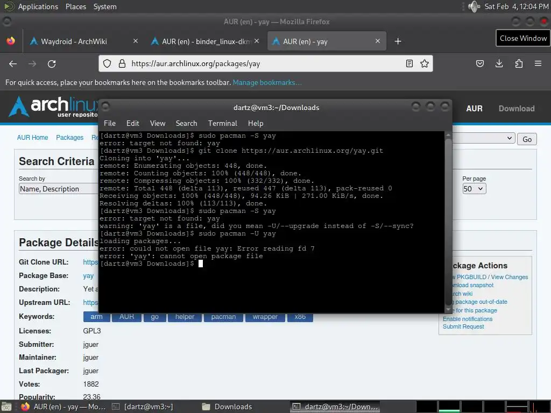Expand the Per page 50 dropdown
The height and width of the screenshot is (413, 551).
click(x=474, y=189)
